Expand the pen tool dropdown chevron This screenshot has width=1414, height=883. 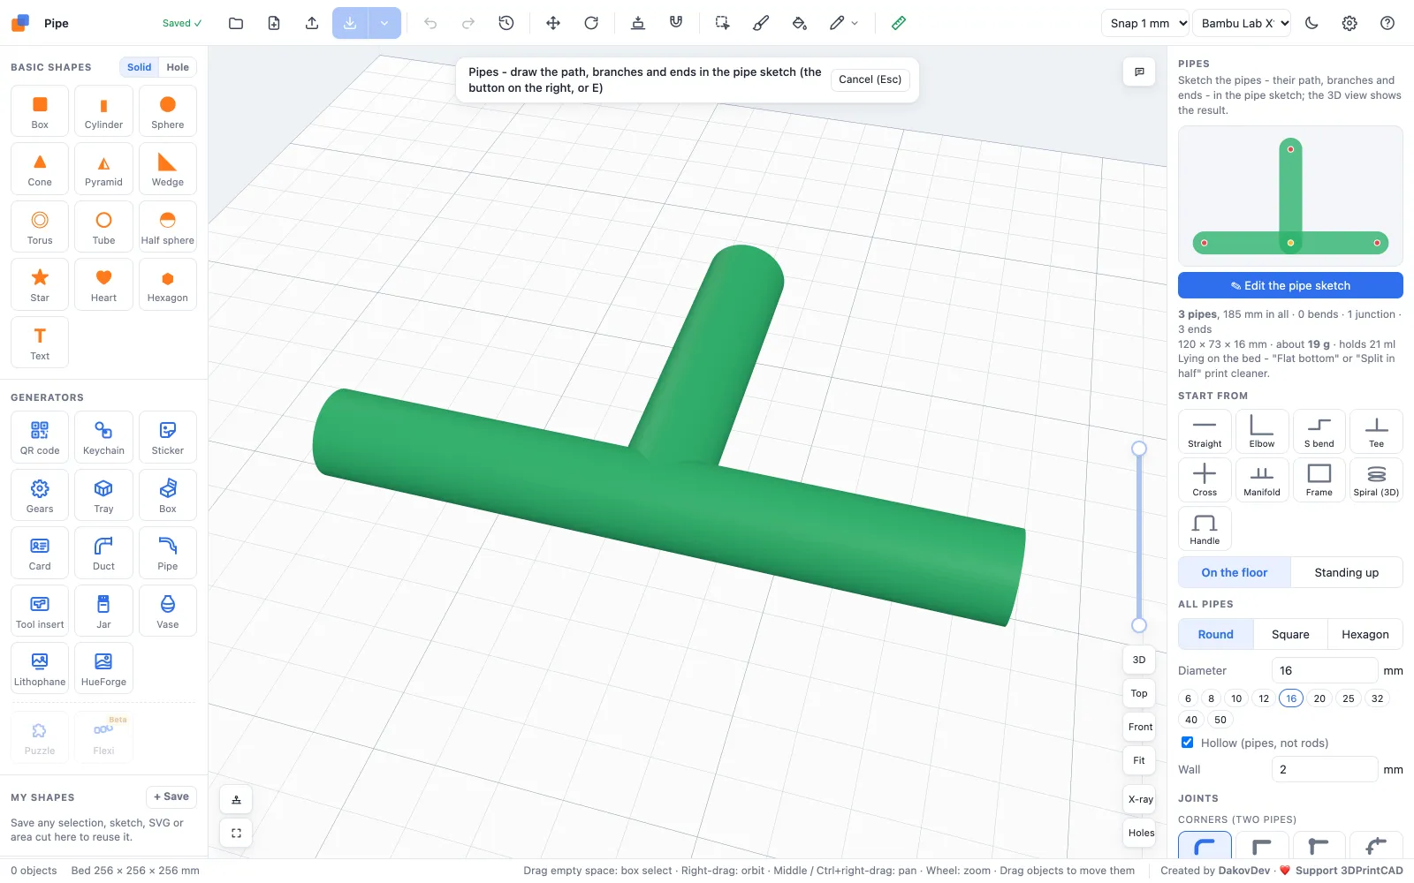855,23
